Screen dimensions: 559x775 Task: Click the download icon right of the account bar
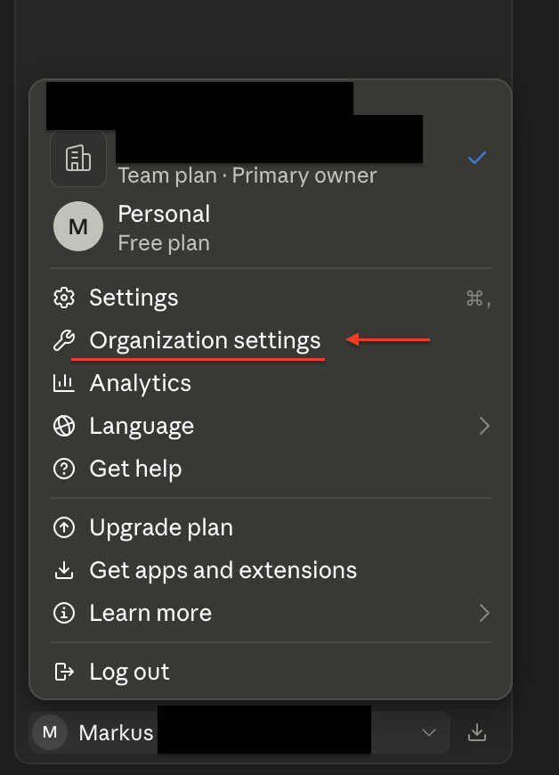[x=477, y=732]
